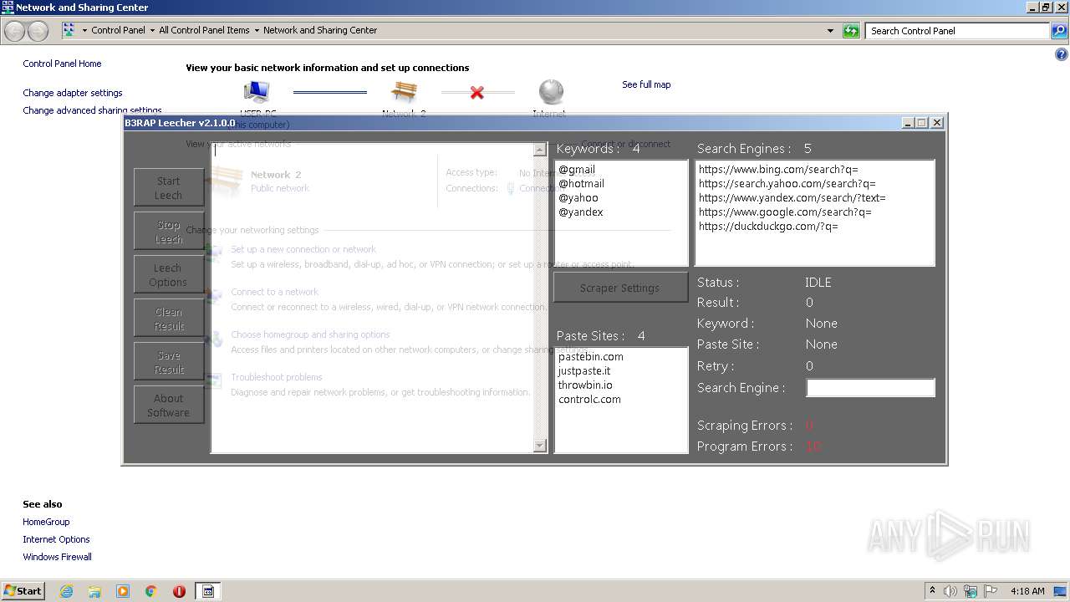Click the Start Leech button

click(169, 187)
